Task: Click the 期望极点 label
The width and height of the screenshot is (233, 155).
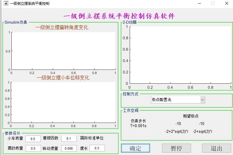Action: (191, 116)
